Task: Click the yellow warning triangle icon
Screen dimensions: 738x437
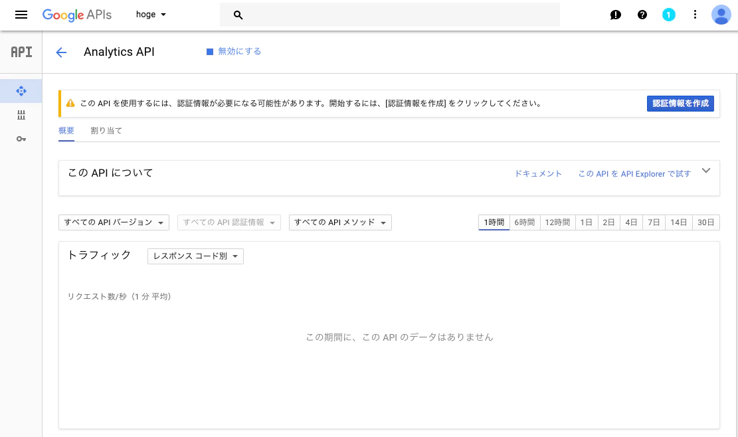Action: 70,103
